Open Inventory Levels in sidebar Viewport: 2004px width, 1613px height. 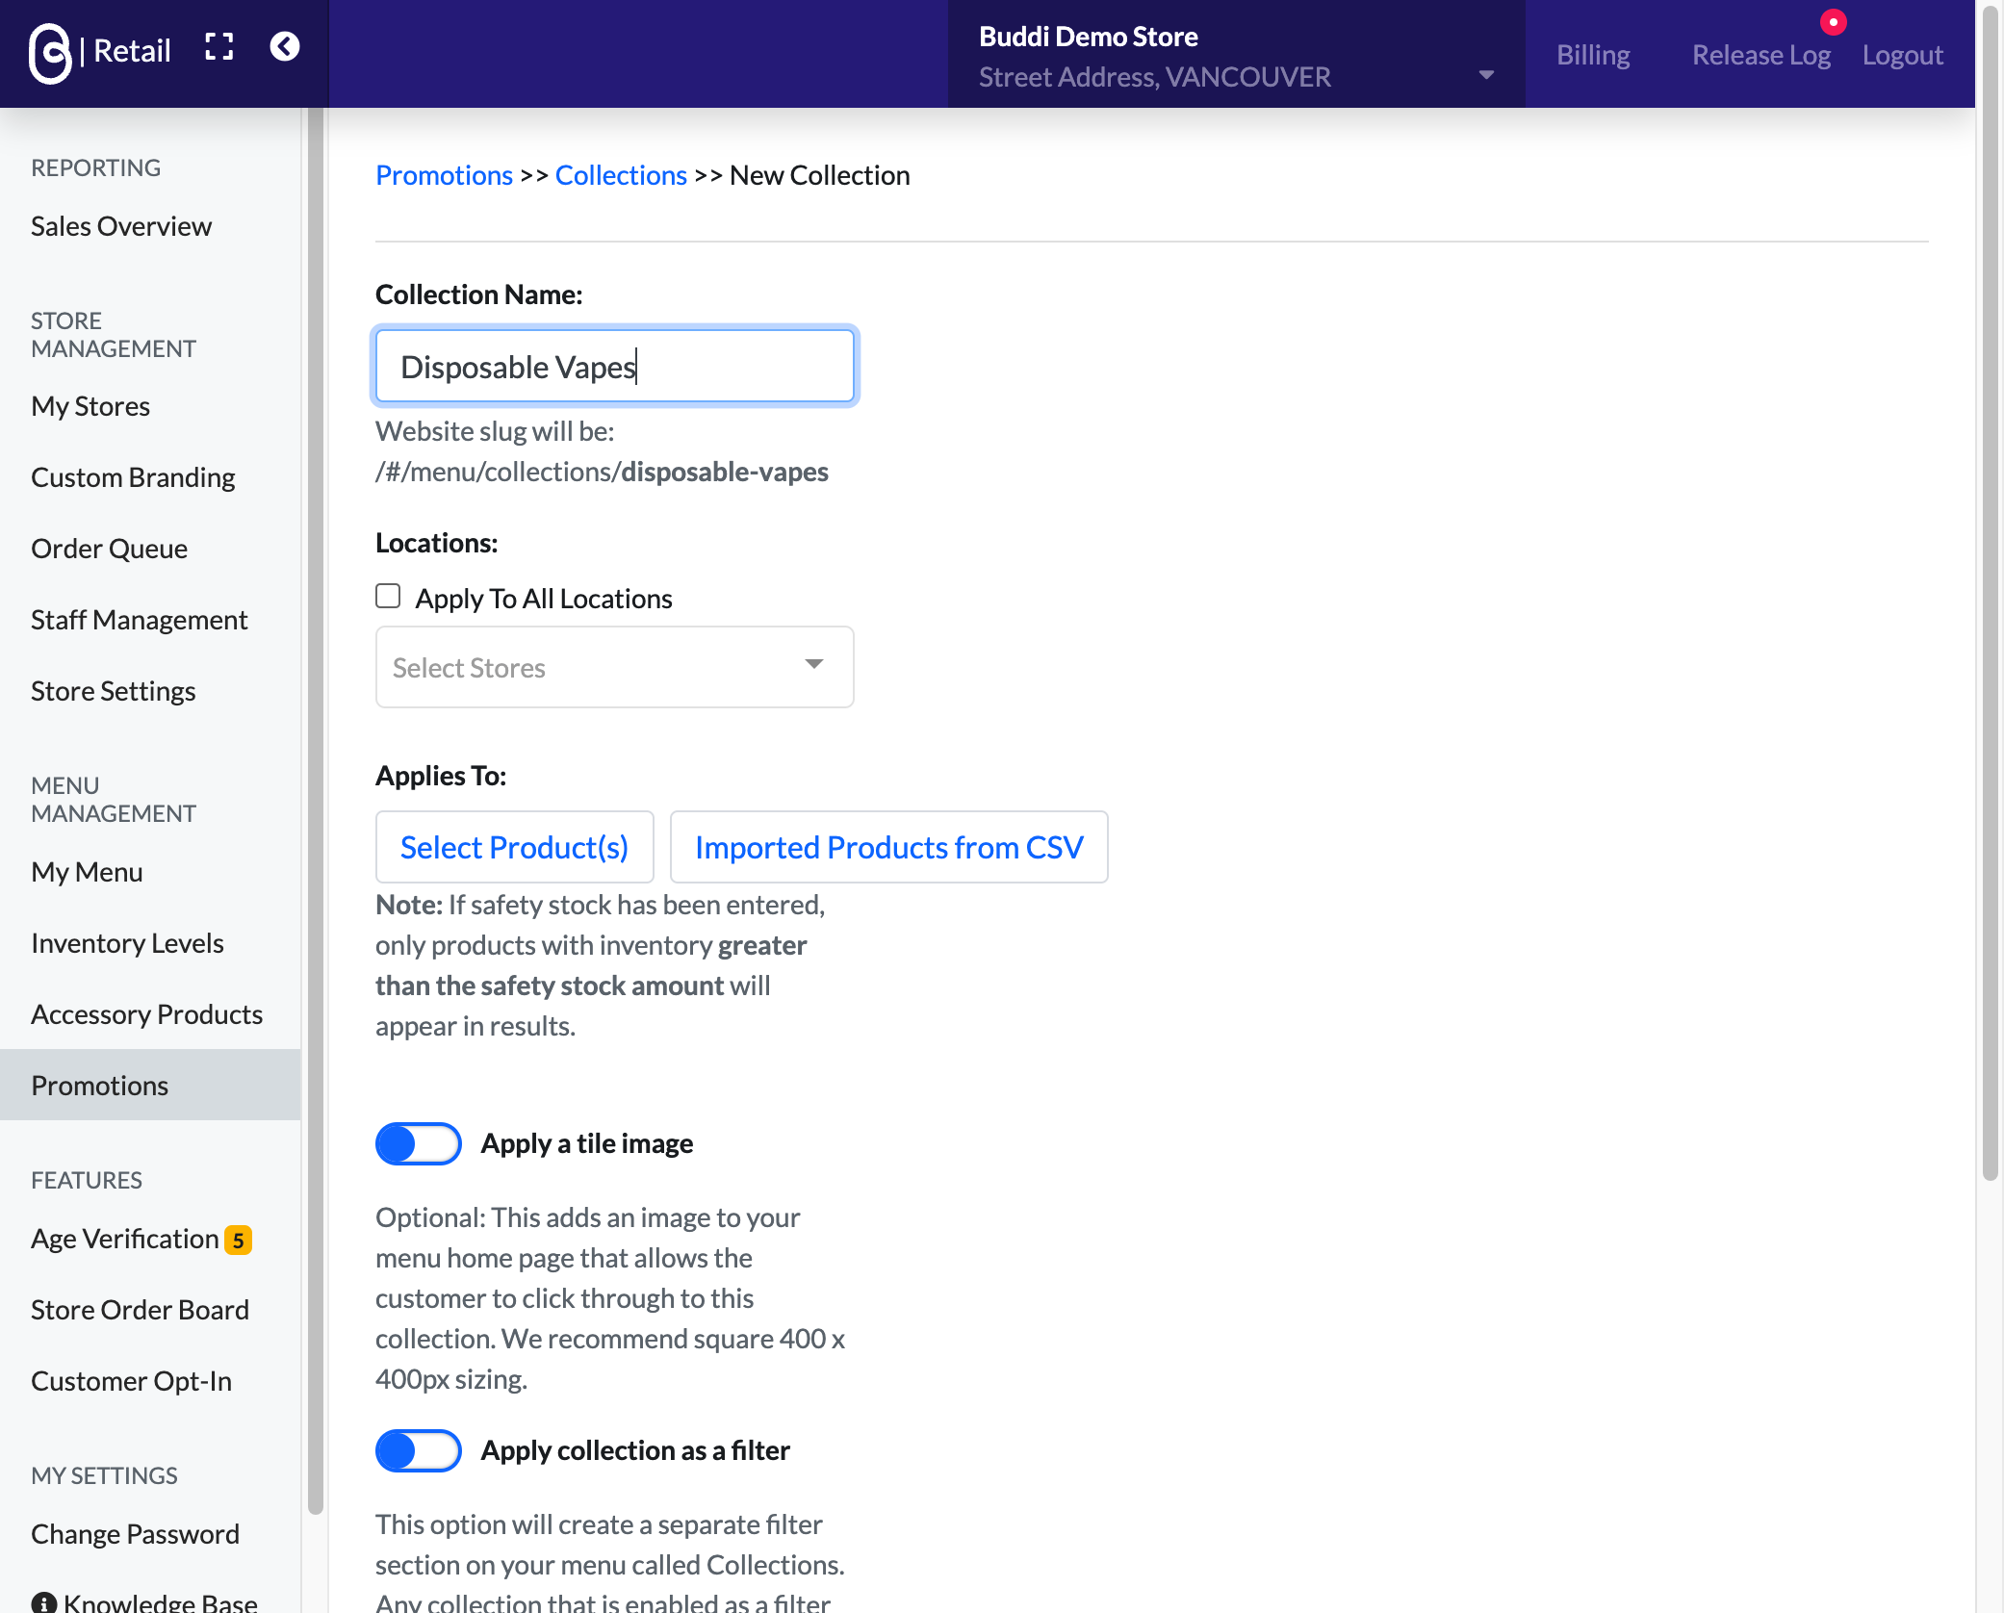127,943
